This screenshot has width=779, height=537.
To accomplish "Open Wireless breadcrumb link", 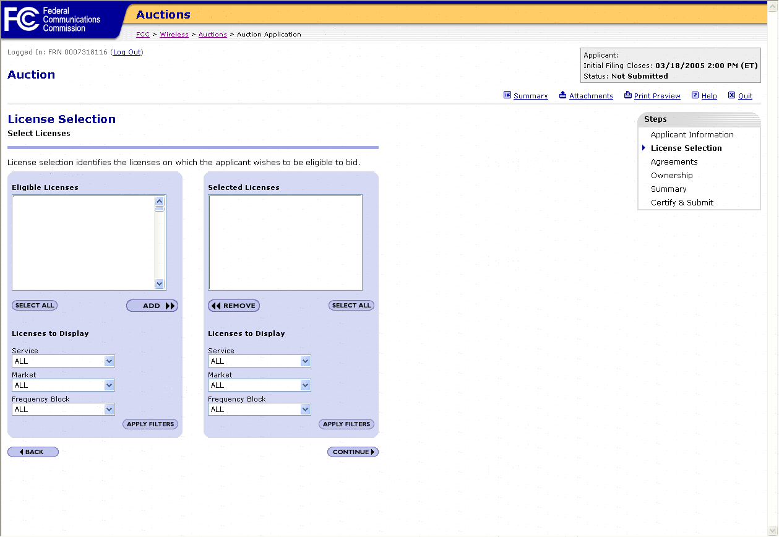I will coord(174,35).
